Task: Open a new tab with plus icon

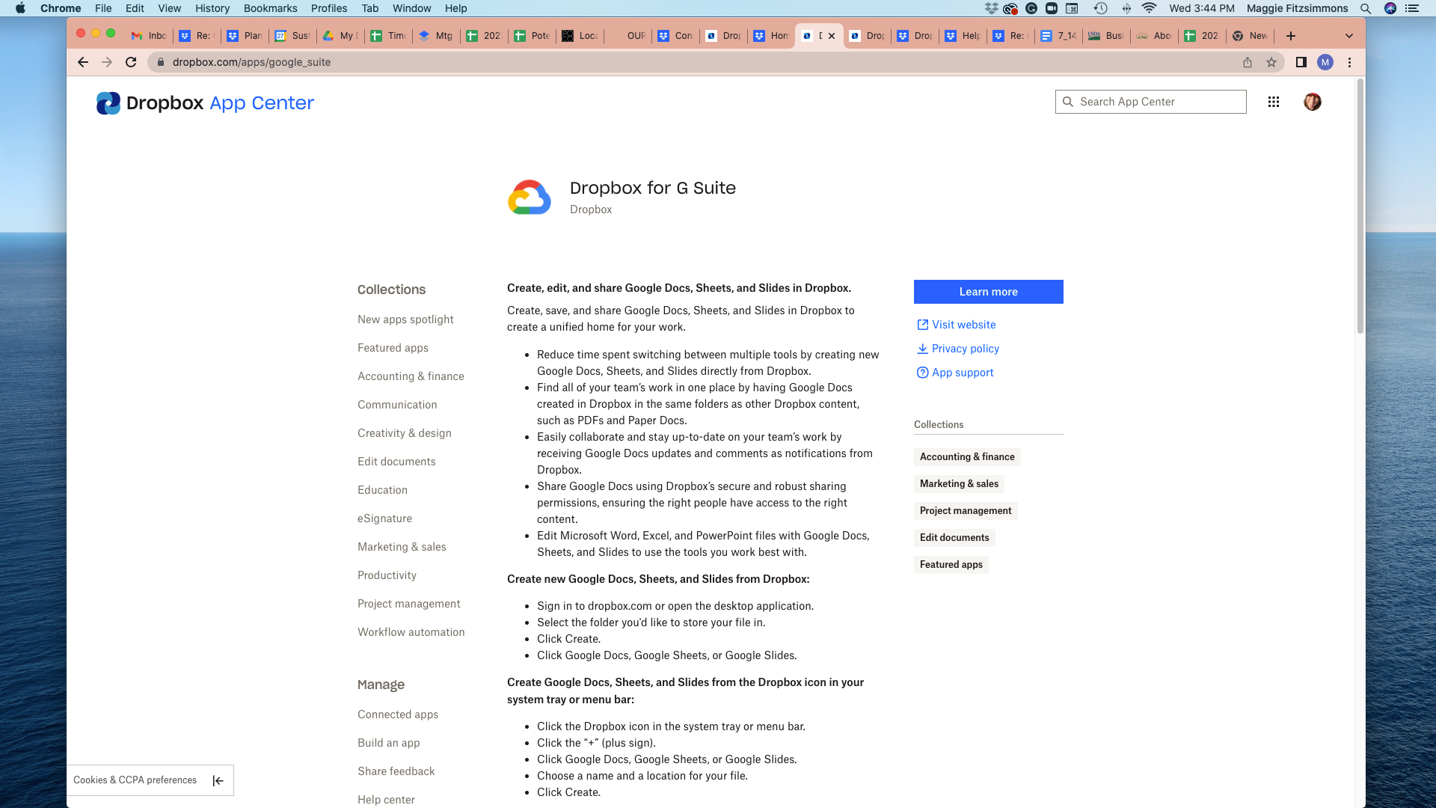Action: pos(1291,36)
